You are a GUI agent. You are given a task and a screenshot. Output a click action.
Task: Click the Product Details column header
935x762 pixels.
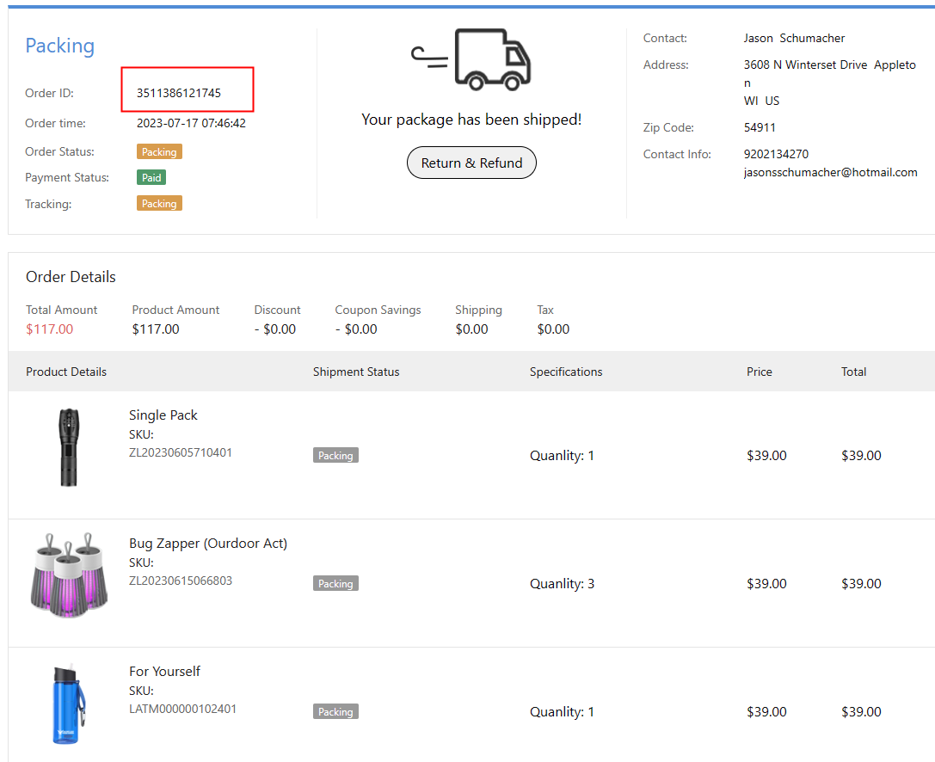[x=66, y=372]
